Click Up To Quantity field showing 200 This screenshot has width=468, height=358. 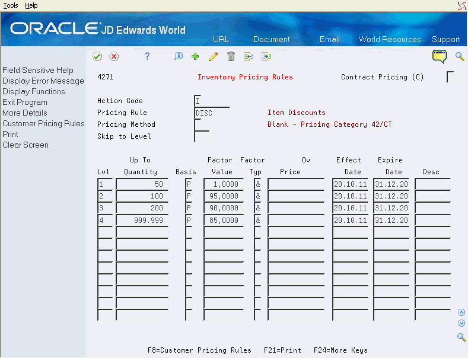(x=142, y=208)
